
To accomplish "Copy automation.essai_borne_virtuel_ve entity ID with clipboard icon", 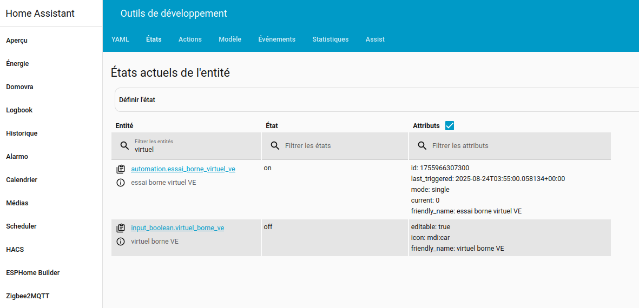I will [121, 169].
